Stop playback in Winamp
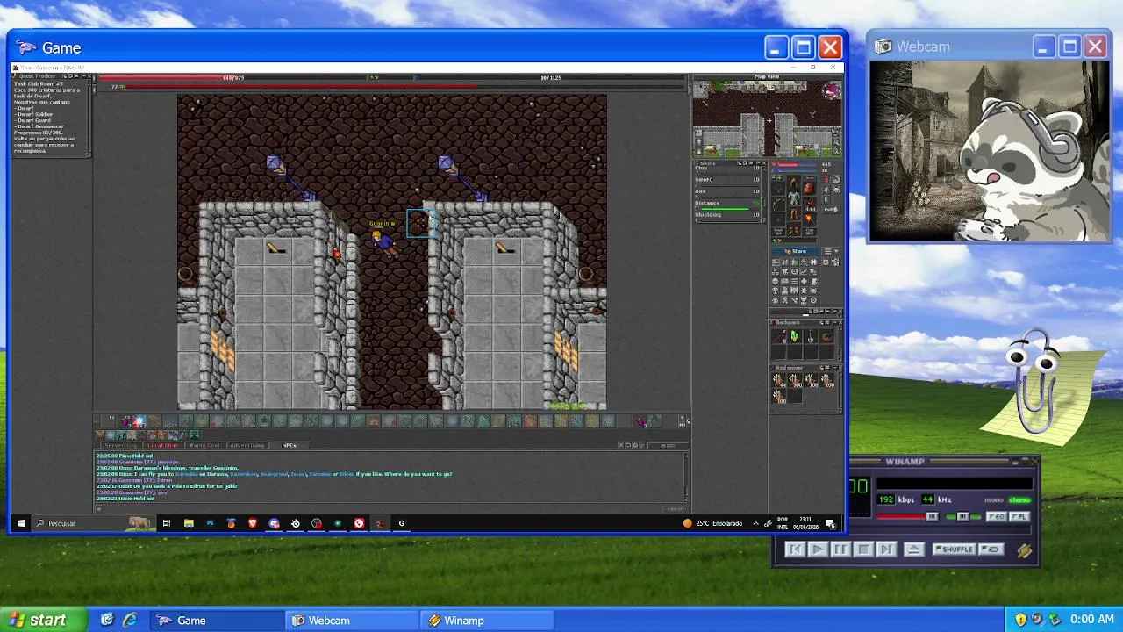 (863, 549)
